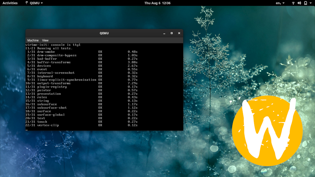Expand the QEMU application menu arrow
The height and width of the screenshot is (177, 315).
click(42, 3)
